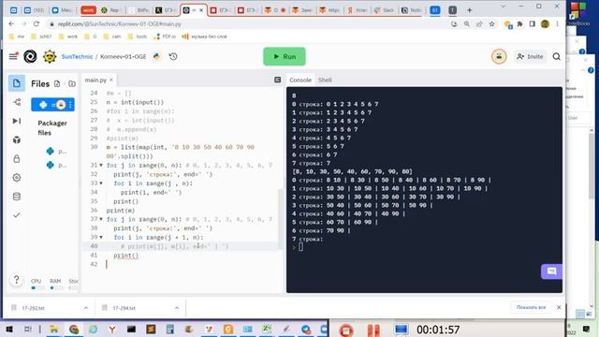This screenshot has width=599, height=337.
Task: Toggle the editor layout panel icon
Action: click(x=278, y=80)
